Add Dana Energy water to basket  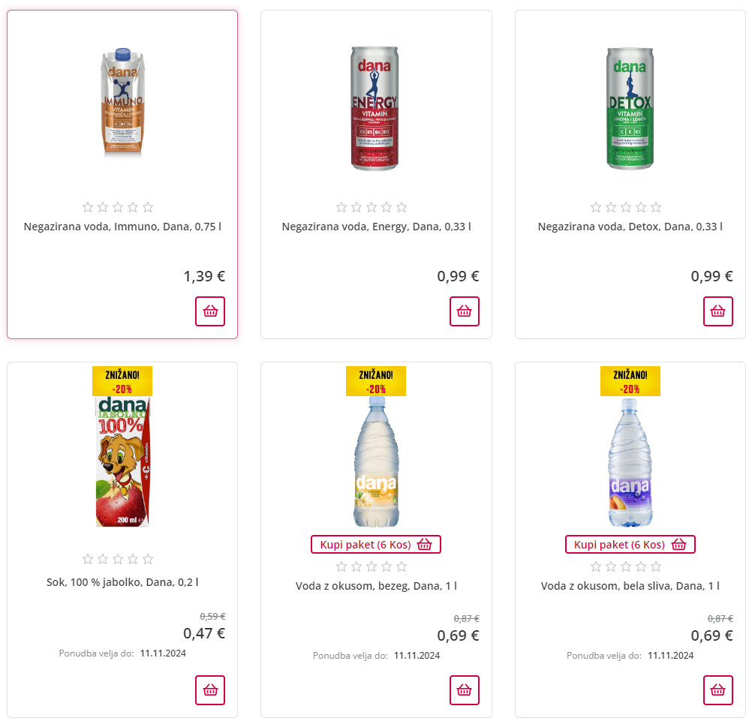click(x=464, y=311)
